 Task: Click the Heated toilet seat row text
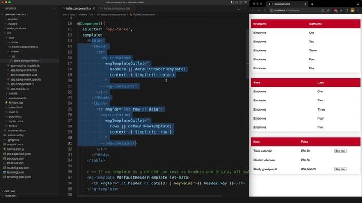coord(265,160)
